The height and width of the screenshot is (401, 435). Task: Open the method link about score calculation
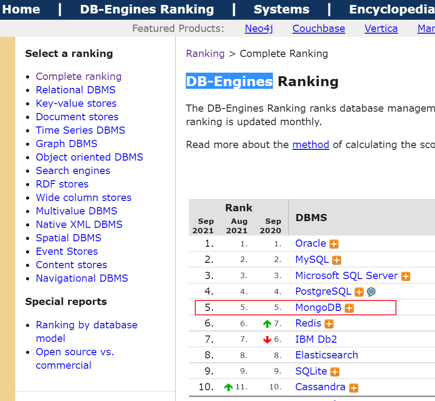[x=311, y=145]
